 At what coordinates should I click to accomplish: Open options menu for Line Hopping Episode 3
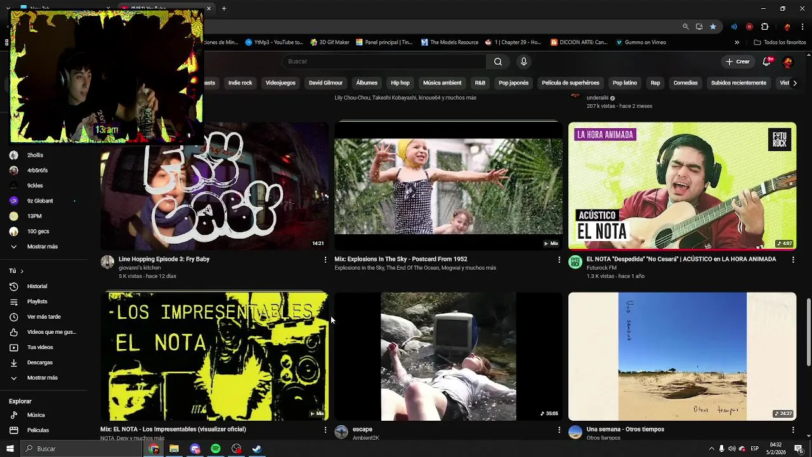325,260
